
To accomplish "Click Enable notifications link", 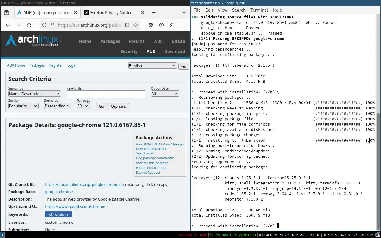I will [x=151, y=168].
